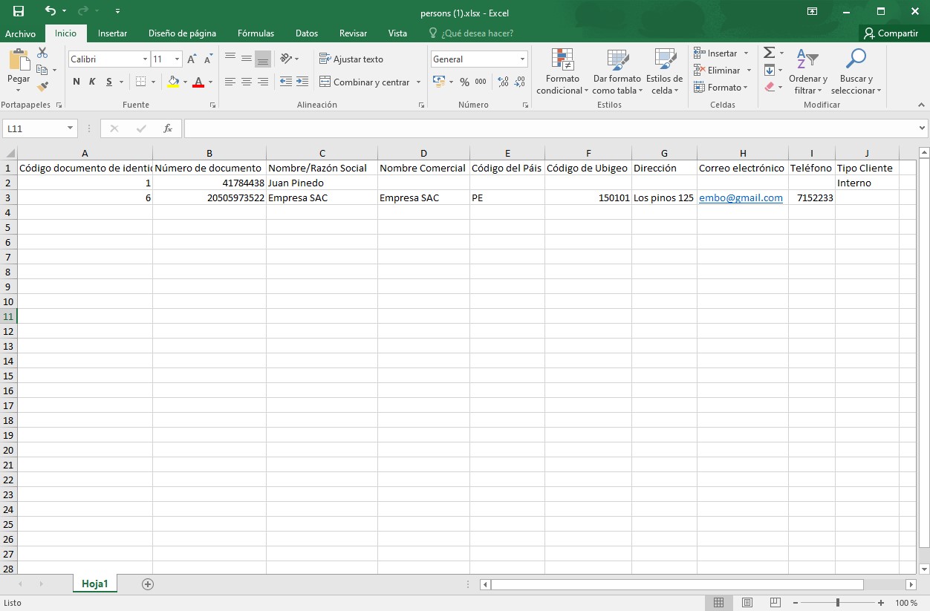This screenshot has height=611, width=930.
Task: Click the Find and Select magnifier icon
Action: (856, 60)
